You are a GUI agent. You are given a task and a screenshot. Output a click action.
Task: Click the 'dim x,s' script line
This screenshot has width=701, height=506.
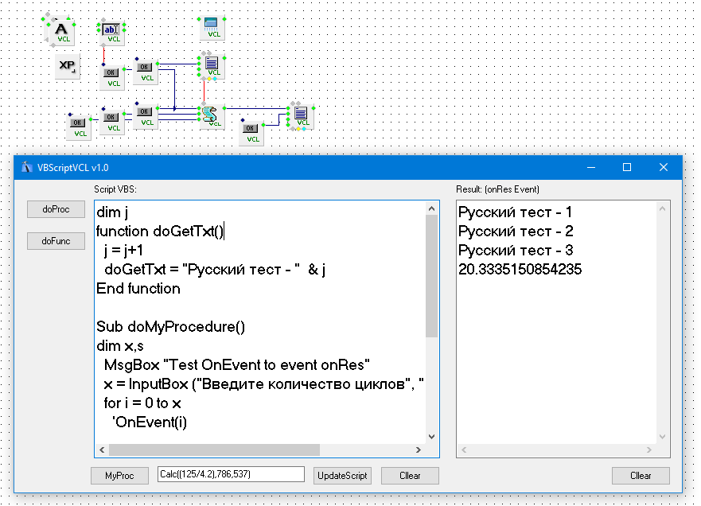click(x=120, y=346)
